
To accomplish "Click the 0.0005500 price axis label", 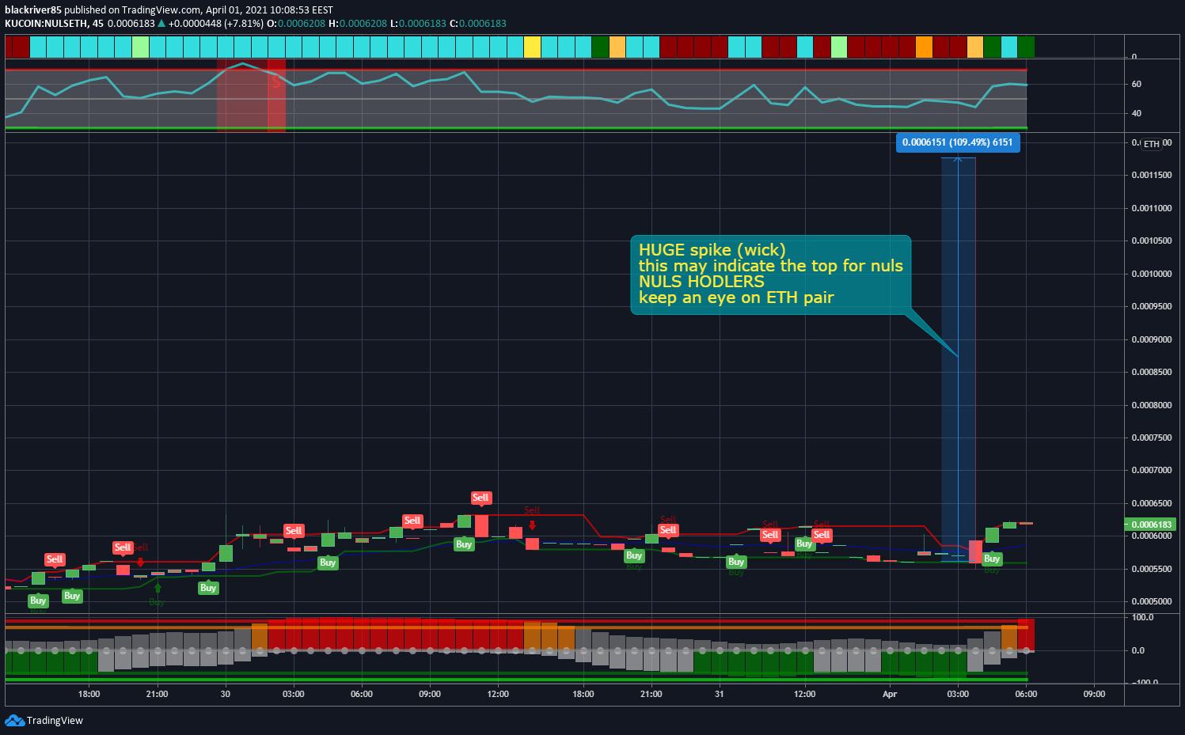I will [1152, 569].
